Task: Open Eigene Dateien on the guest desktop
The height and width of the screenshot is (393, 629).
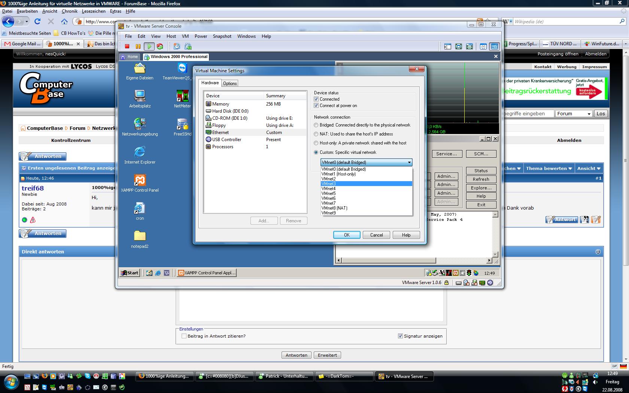Action: tap(140, 71)
